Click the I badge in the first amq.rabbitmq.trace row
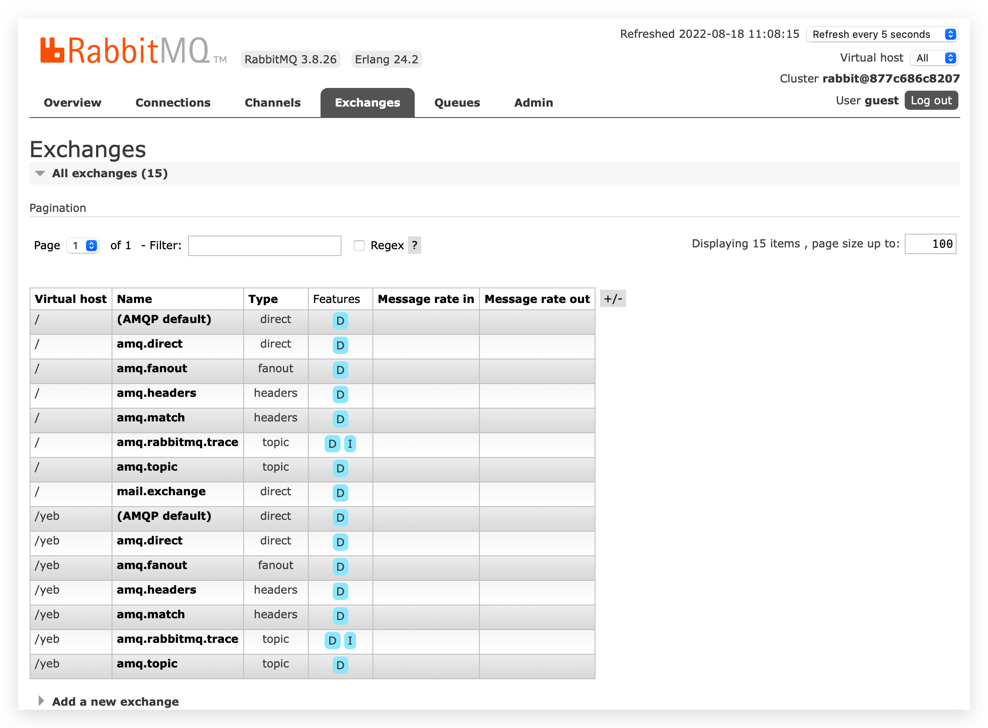The image size is (988, 728). pos(350,444)
